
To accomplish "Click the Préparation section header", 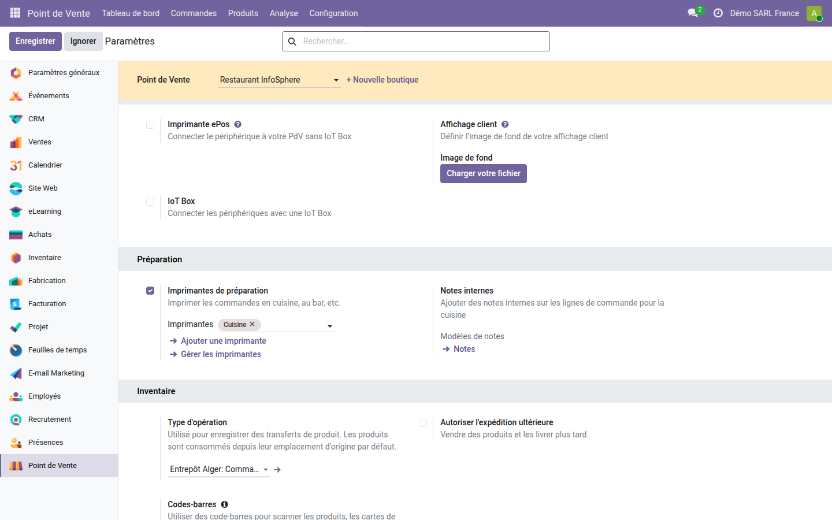I will [159, 259].
